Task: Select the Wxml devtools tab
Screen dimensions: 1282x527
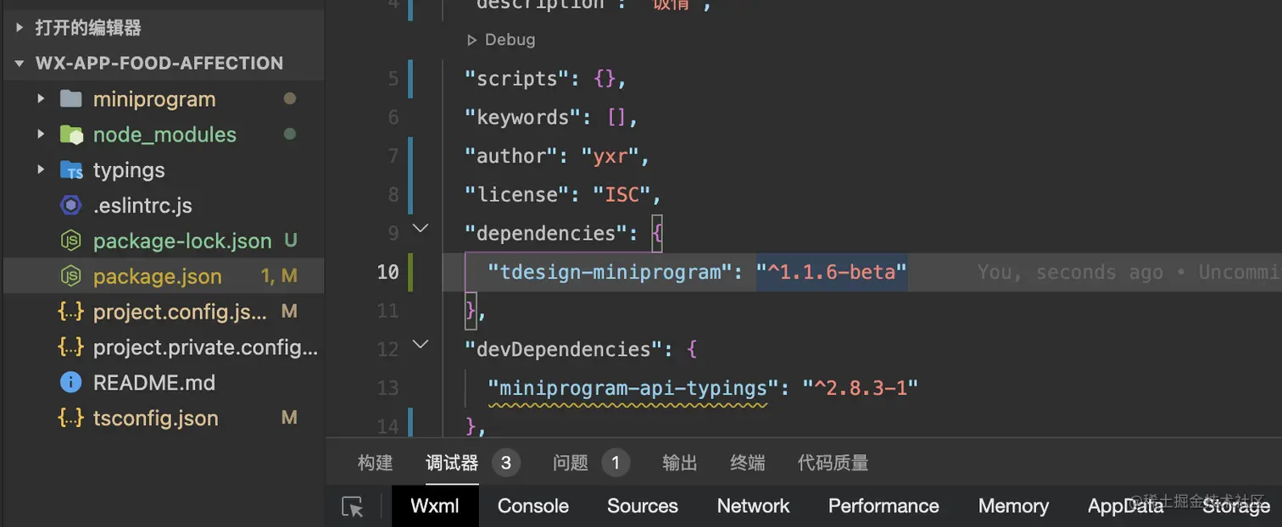Action: coord(435,506)
